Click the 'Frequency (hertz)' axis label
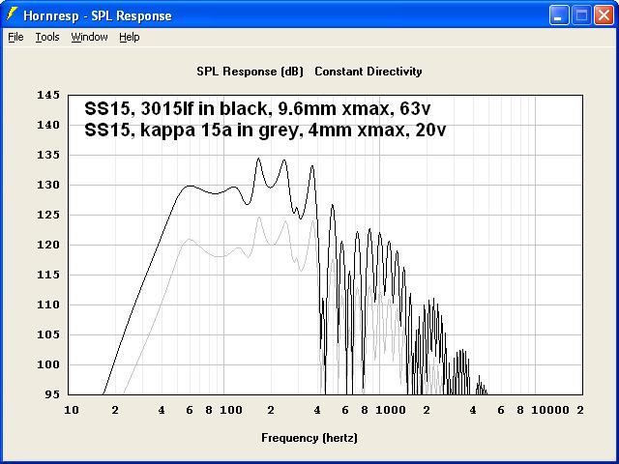This screenshot has height=464, width=619. click(309, 438)
